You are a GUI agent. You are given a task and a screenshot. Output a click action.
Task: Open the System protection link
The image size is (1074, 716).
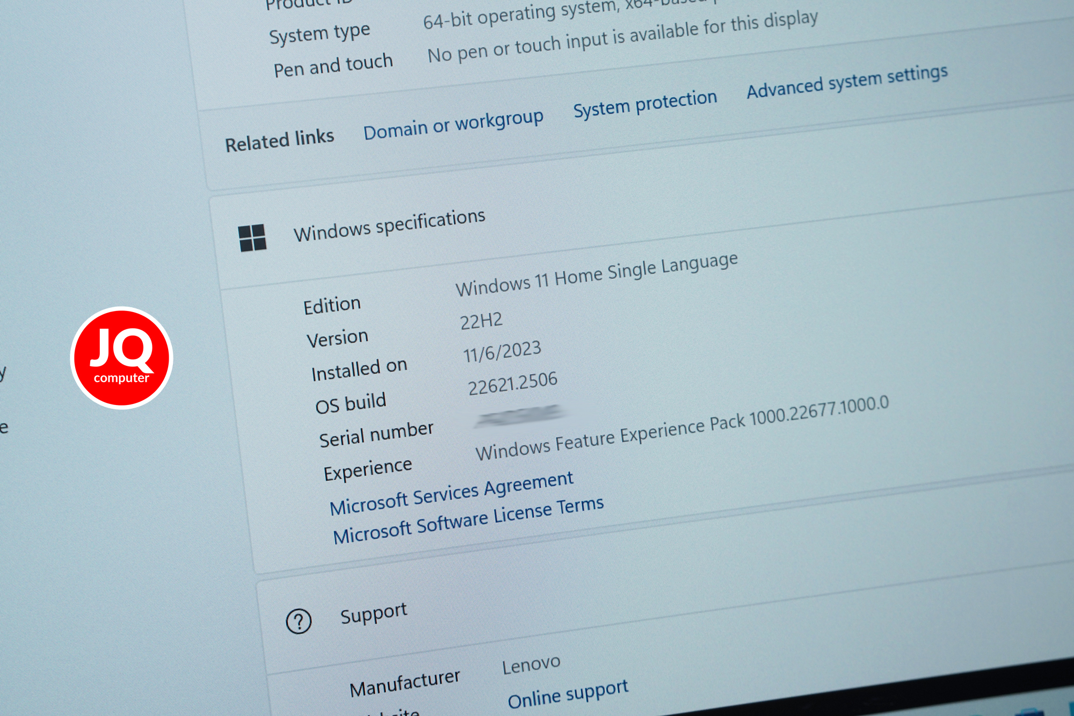coord(645,103)
